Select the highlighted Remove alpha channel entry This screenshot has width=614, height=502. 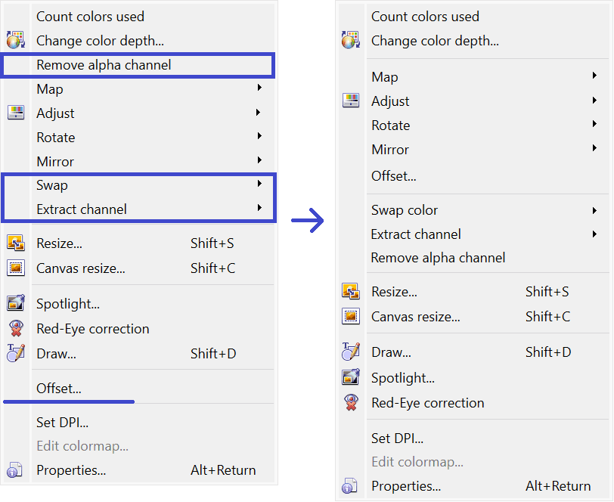point(104,65)
